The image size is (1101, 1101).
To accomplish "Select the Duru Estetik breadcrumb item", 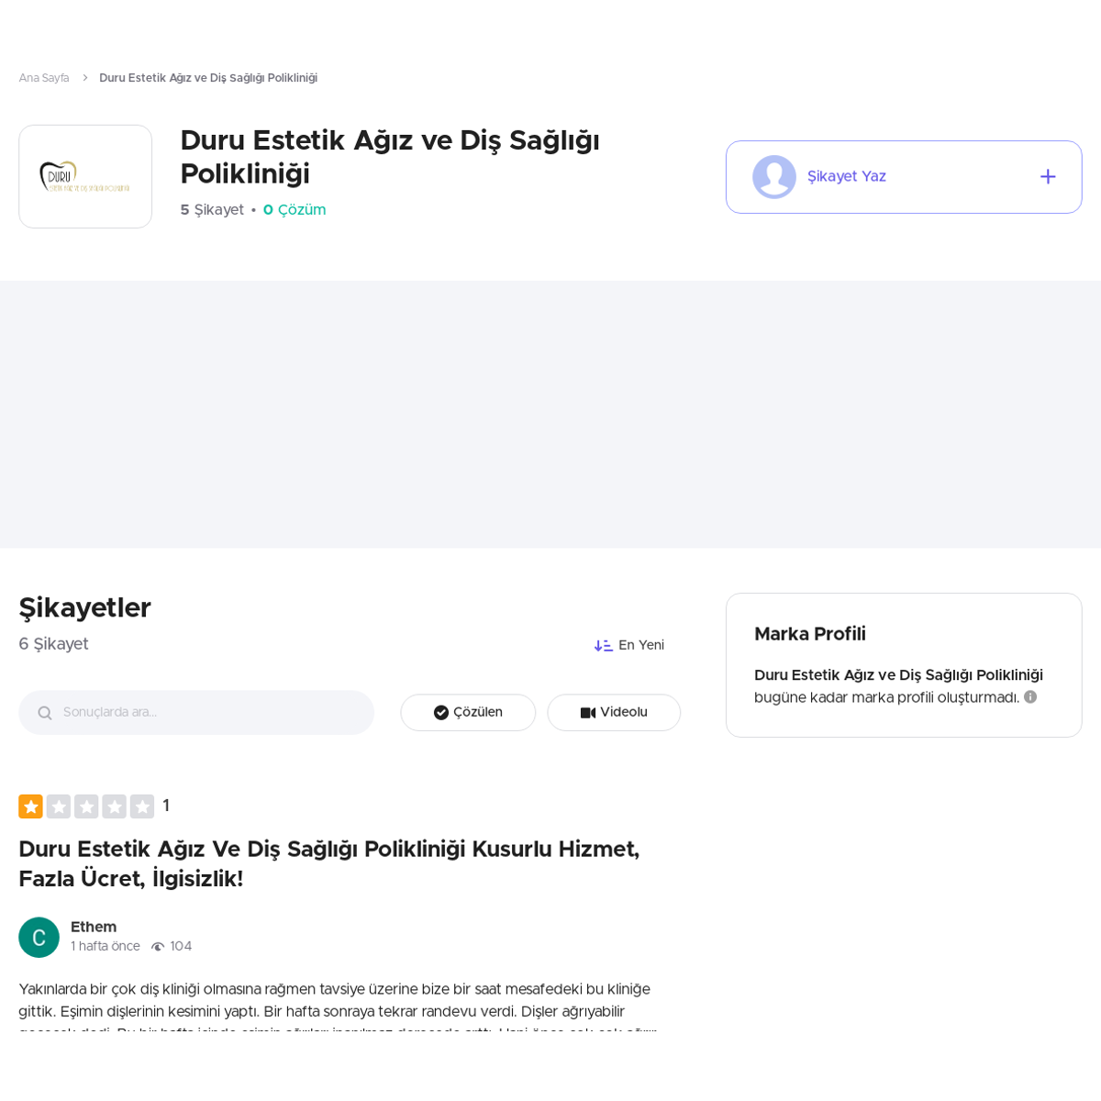I will pos(208,78).
